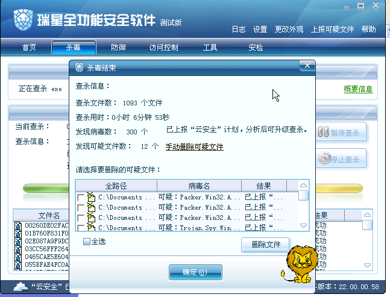This screenshot has height=297, width=390.
Task: Click file icon beside 00260DE02FAC
Action: pos(18,226)
